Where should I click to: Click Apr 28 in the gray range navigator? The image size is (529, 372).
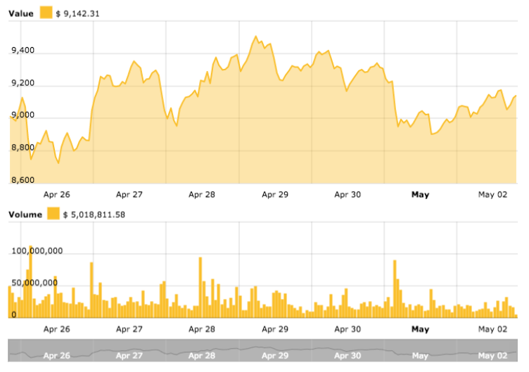coord(202,355)
